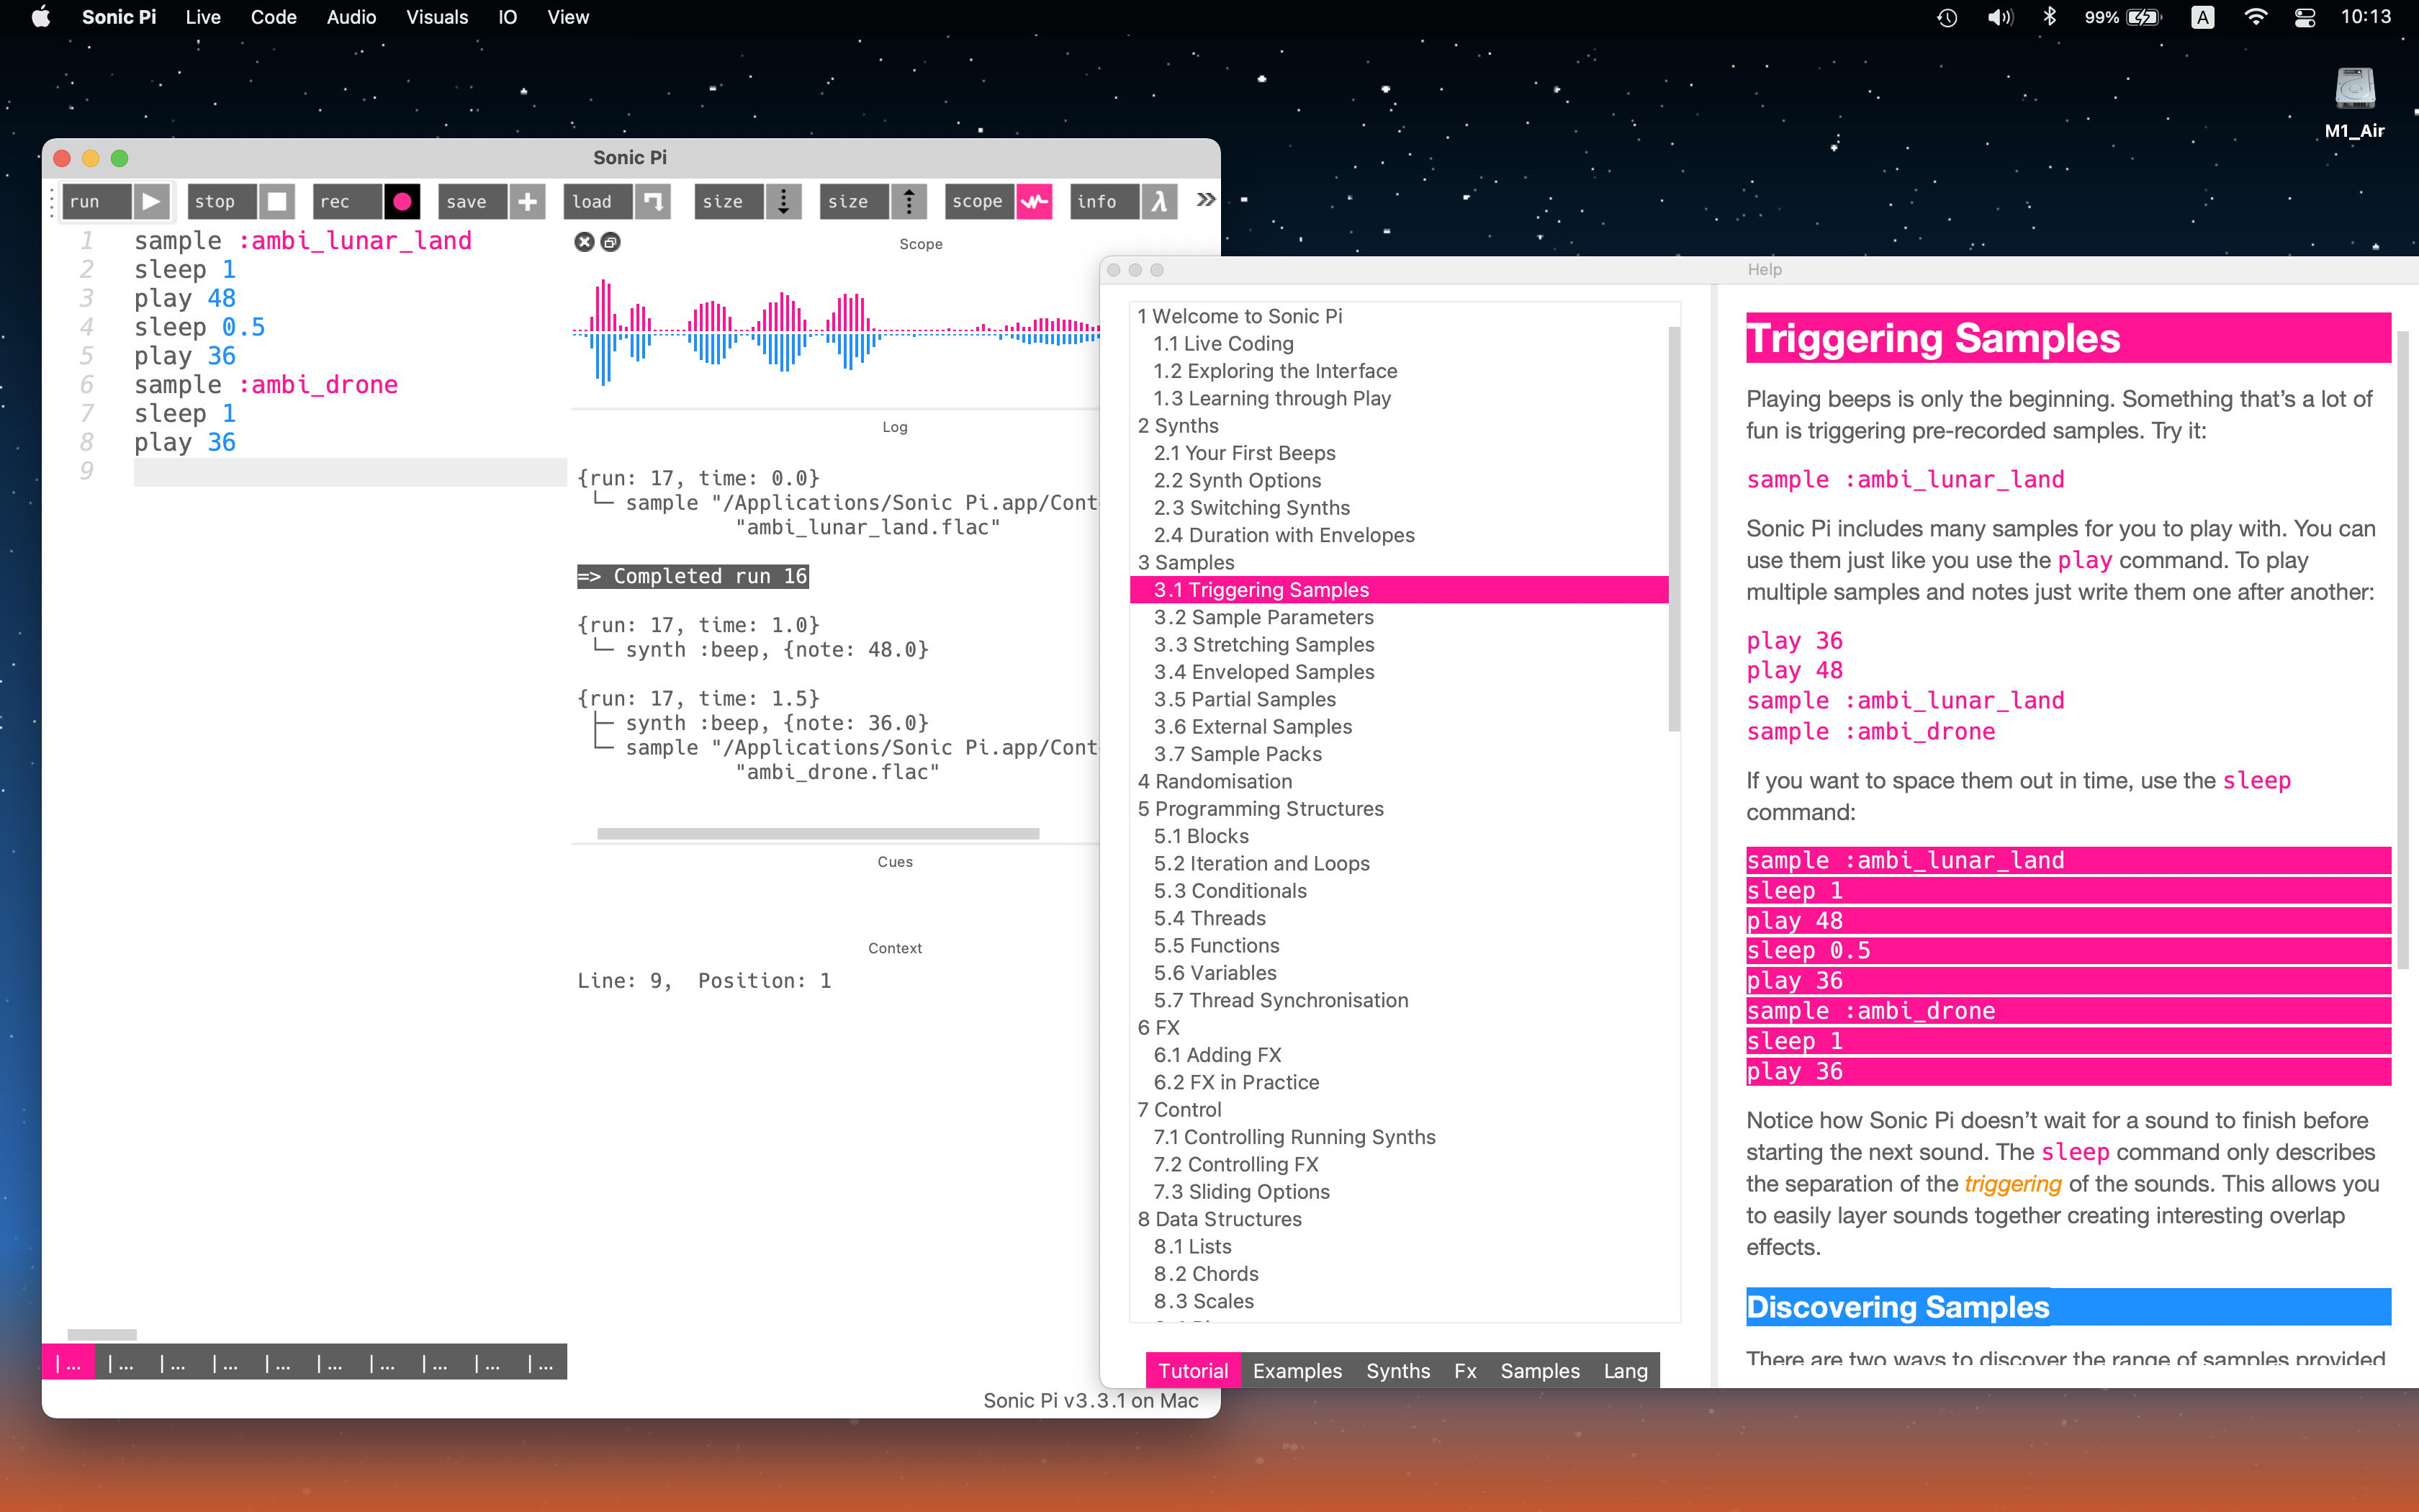This screenshot has height=1512, width=2419.
Task: Open 5.4 Threads tutorial section
Action: (1209, 918)
